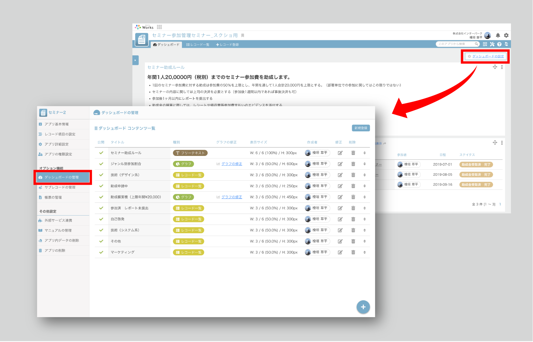Click the floating plus add button

tap(363, 307)
